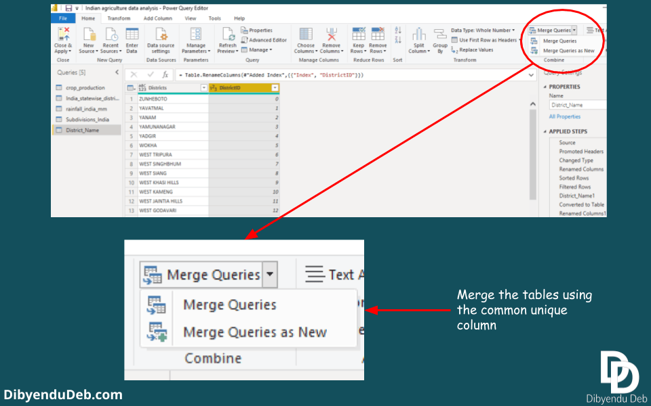
Task: Sort descending with the Z-A icon
Action: [398, 40]
